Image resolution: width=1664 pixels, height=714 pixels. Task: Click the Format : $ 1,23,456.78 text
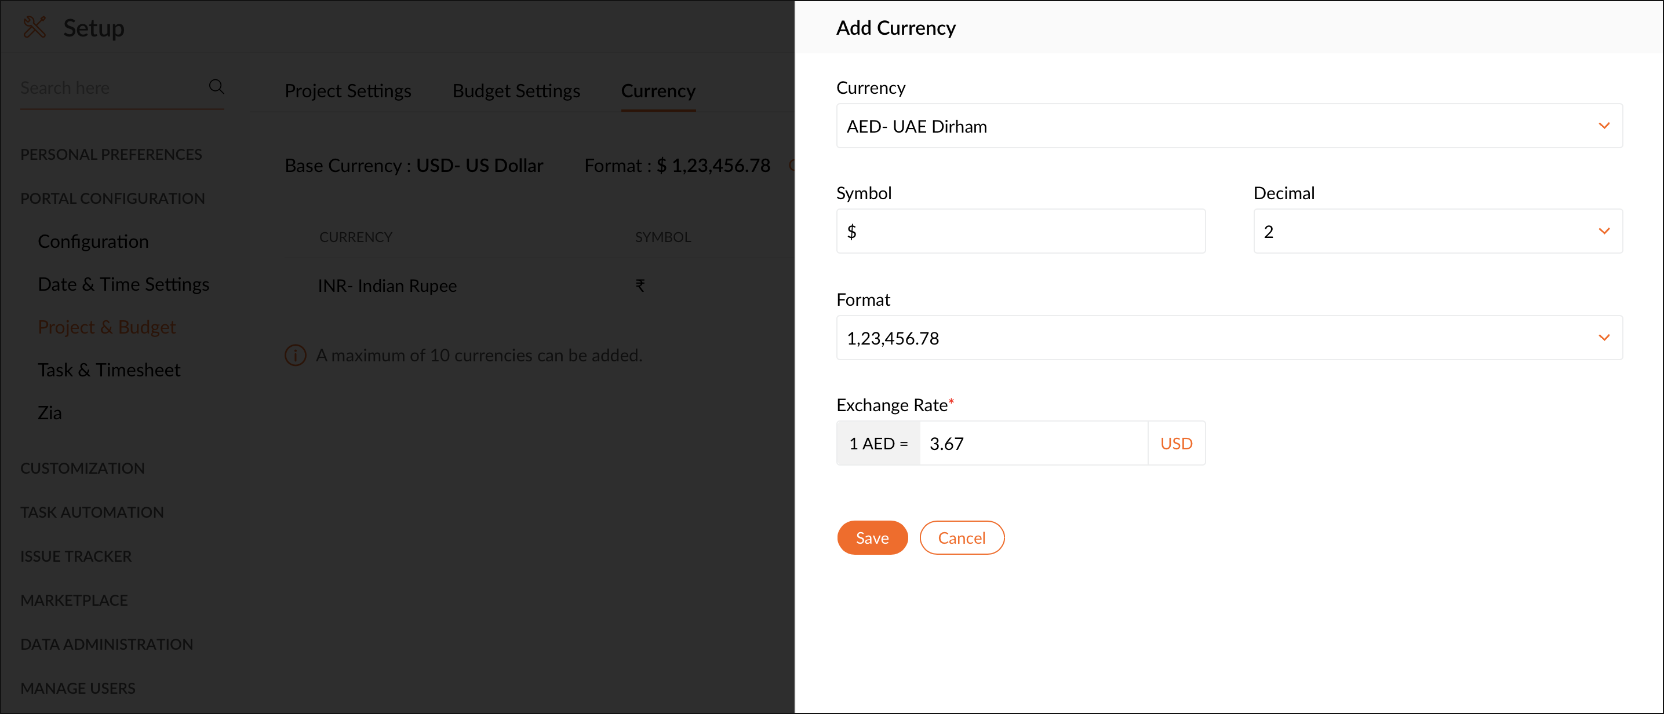click(677, 165)
